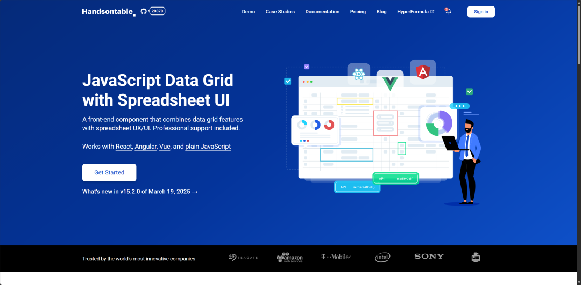Click the blue checkbox left of spreadsheet illustration

(287, 81)
